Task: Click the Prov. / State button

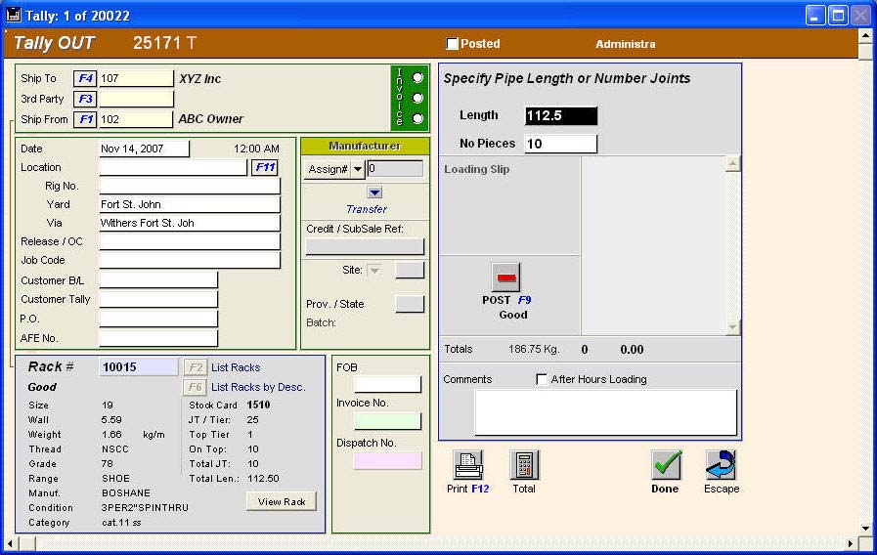Action: point(410,304)
